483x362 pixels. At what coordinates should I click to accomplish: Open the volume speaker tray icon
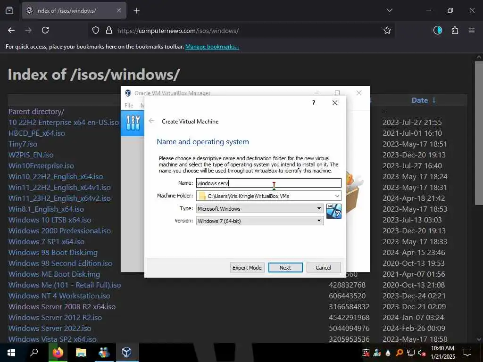coord(422,353)
